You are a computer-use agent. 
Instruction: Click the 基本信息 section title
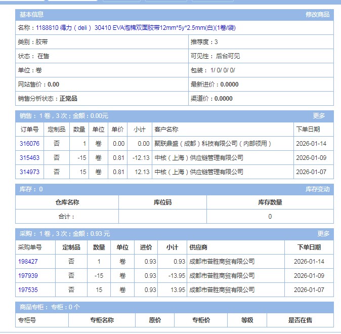tap(31, 15)
